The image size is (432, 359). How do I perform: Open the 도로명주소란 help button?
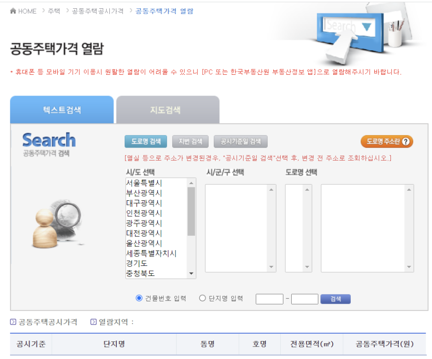(x=387, y=141)
